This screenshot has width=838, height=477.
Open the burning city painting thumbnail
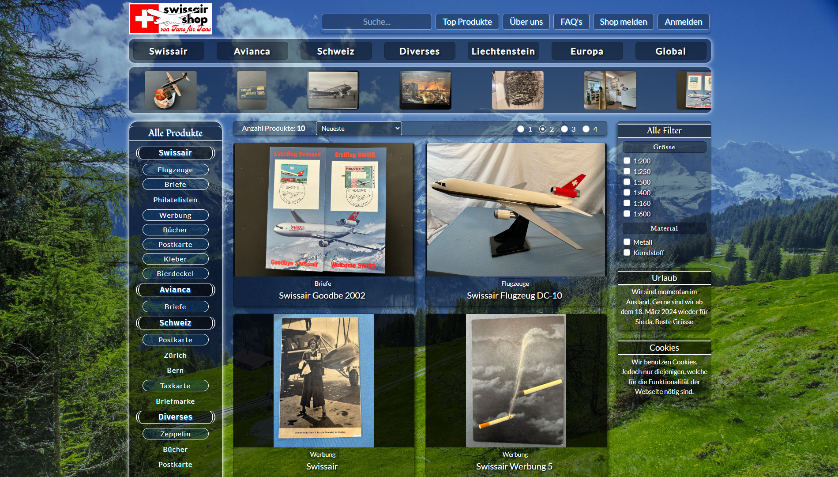[x=425, y=90]
